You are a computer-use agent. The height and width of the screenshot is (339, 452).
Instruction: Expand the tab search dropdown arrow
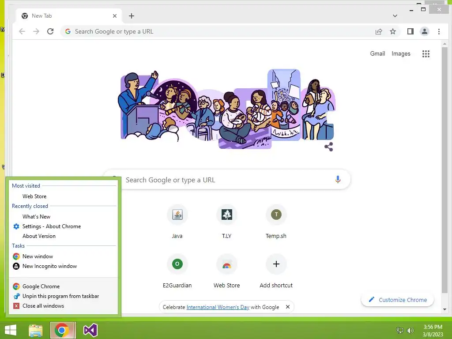pyautogui.click(x=395, y=16)
